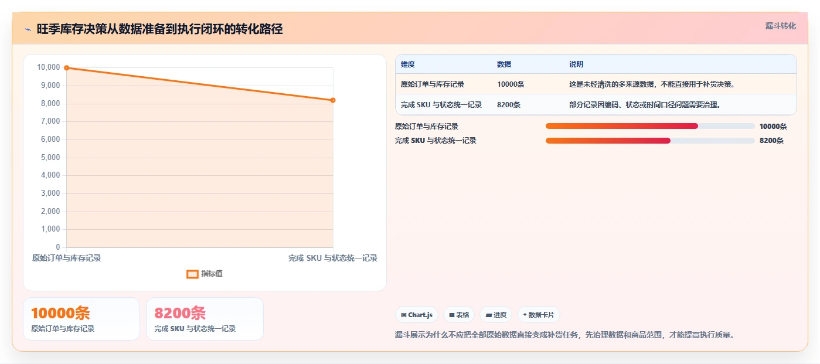Click the 指标值 legend label

212,274
